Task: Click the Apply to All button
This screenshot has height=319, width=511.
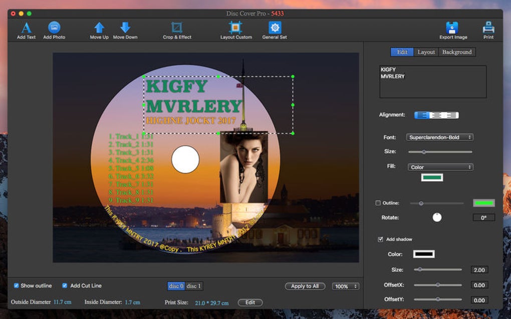Action: click(305, 286)
